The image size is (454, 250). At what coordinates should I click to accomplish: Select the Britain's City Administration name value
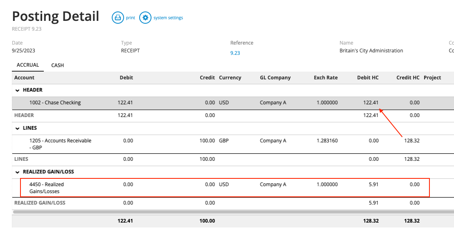click(x=370, y=50)
